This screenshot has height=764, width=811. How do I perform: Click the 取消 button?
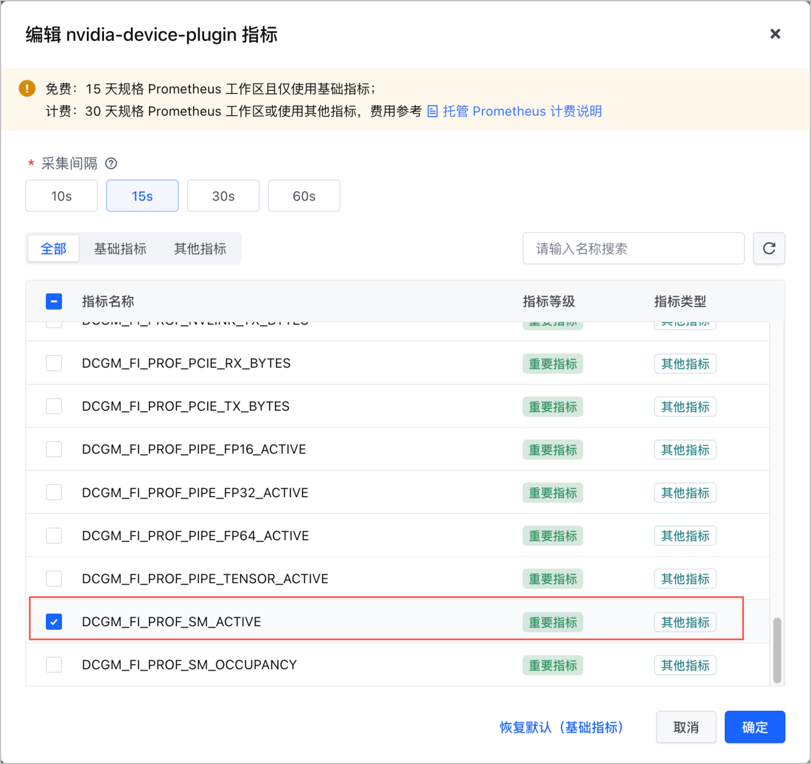[686, 727]
